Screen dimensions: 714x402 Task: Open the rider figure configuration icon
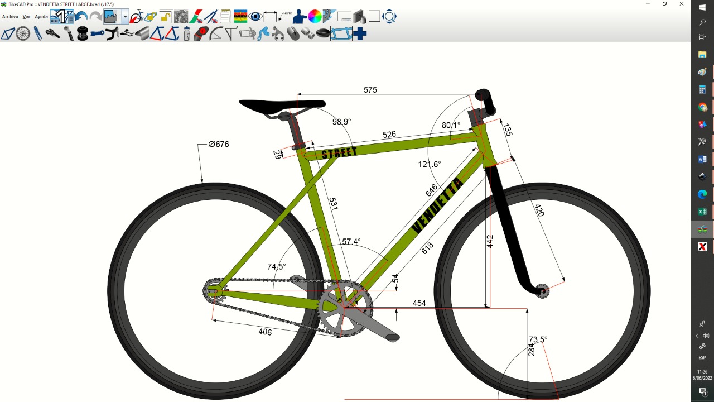pos(298,16)
